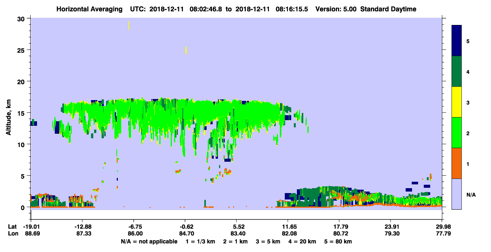Select the lavender N/A colorbar segment
This screenshot has width=491, height=252.
pos(457,193)
